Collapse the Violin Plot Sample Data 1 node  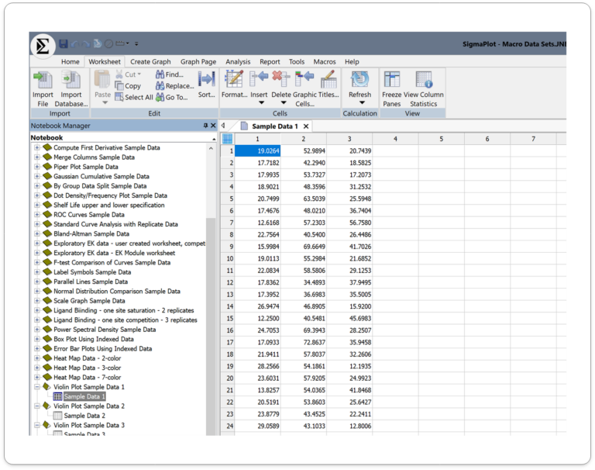coord(36,387)
